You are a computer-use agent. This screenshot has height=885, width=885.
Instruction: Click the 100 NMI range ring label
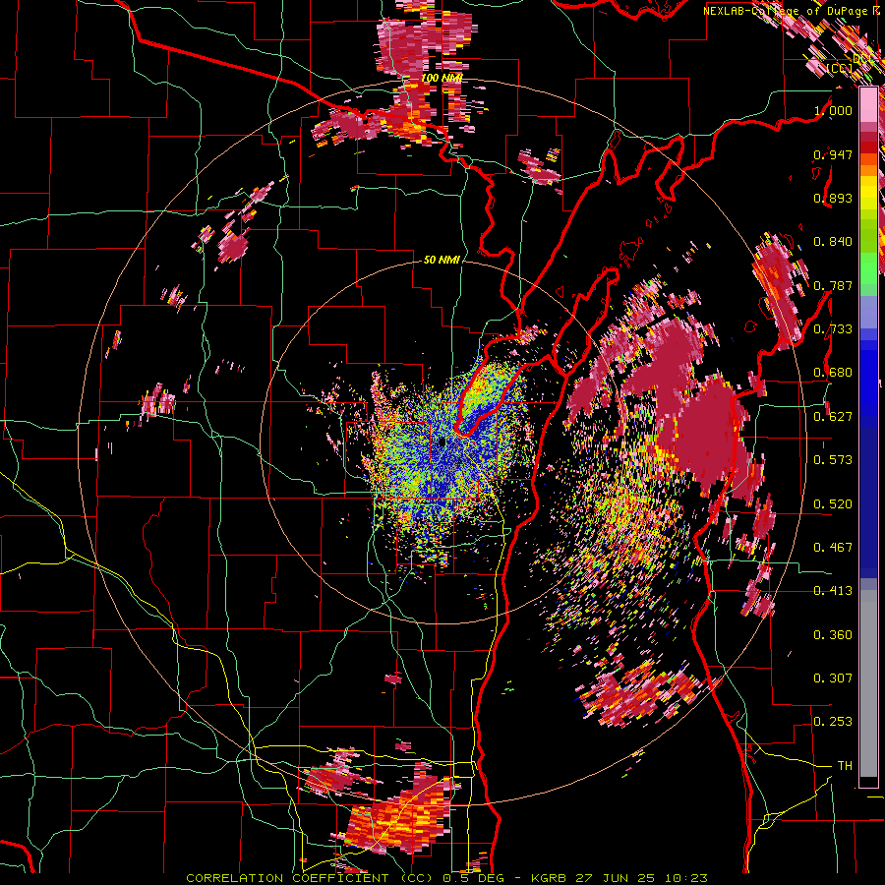coord(441,78)
